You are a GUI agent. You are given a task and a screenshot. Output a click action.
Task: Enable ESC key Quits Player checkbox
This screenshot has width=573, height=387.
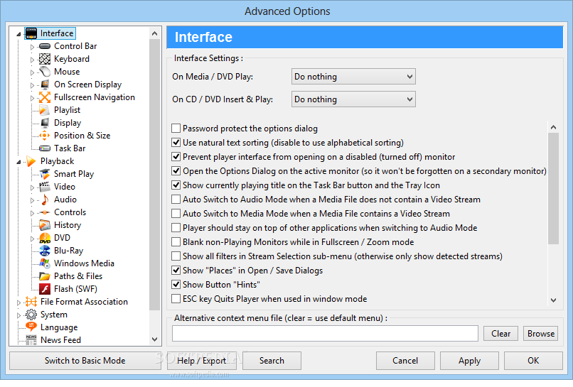pos(176,299)
